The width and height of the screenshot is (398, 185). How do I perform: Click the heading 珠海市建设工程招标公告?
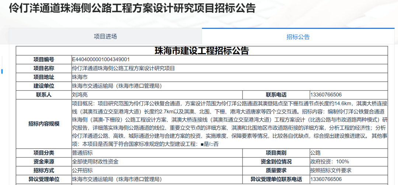[202, 51]
